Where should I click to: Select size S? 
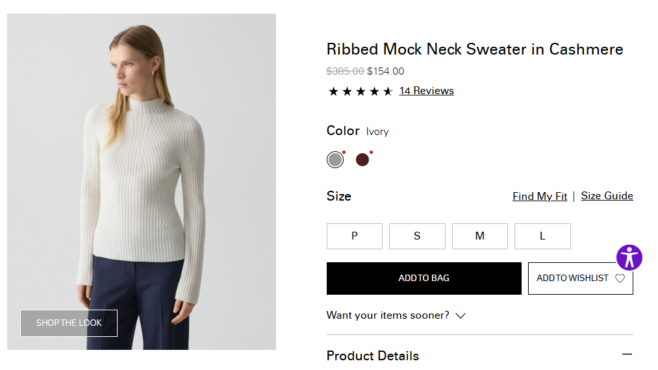(417, 236)
